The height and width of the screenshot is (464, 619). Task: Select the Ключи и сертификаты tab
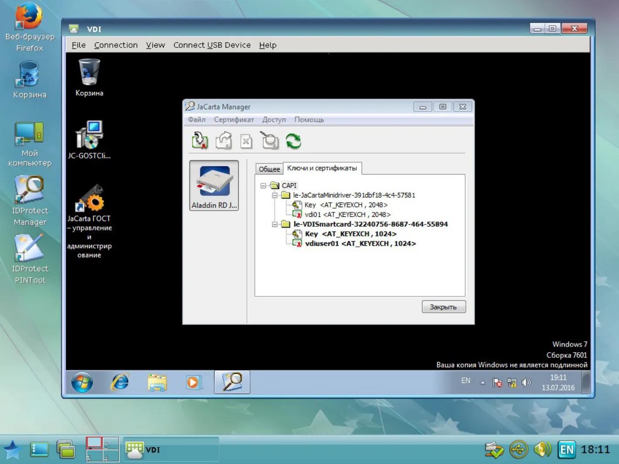[322, 168]
